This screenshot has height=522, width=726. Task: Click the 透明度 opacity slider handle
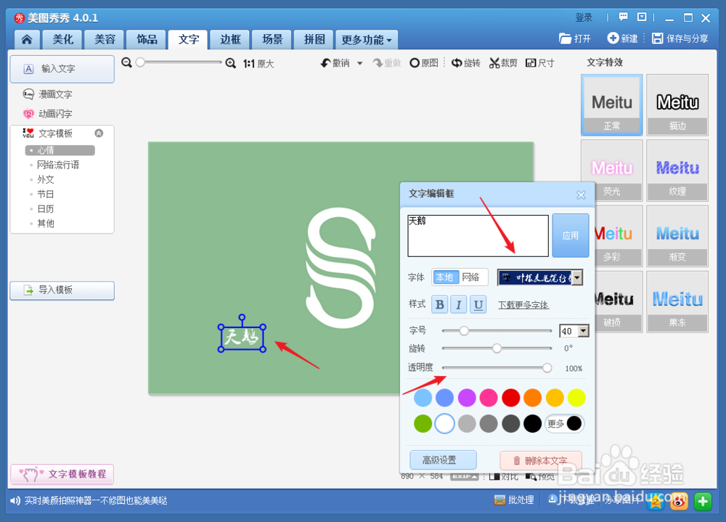547,368
